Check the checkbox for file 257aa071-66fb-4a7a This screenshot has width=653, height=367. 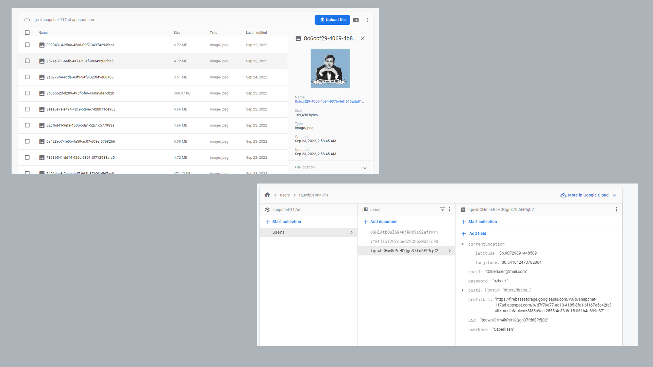coord(27,61)
